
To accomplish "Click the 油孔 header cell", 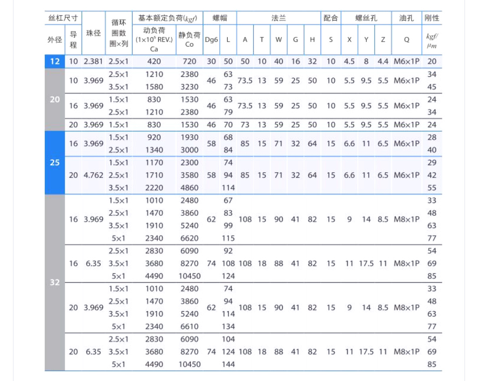I will tap(407, 18).
